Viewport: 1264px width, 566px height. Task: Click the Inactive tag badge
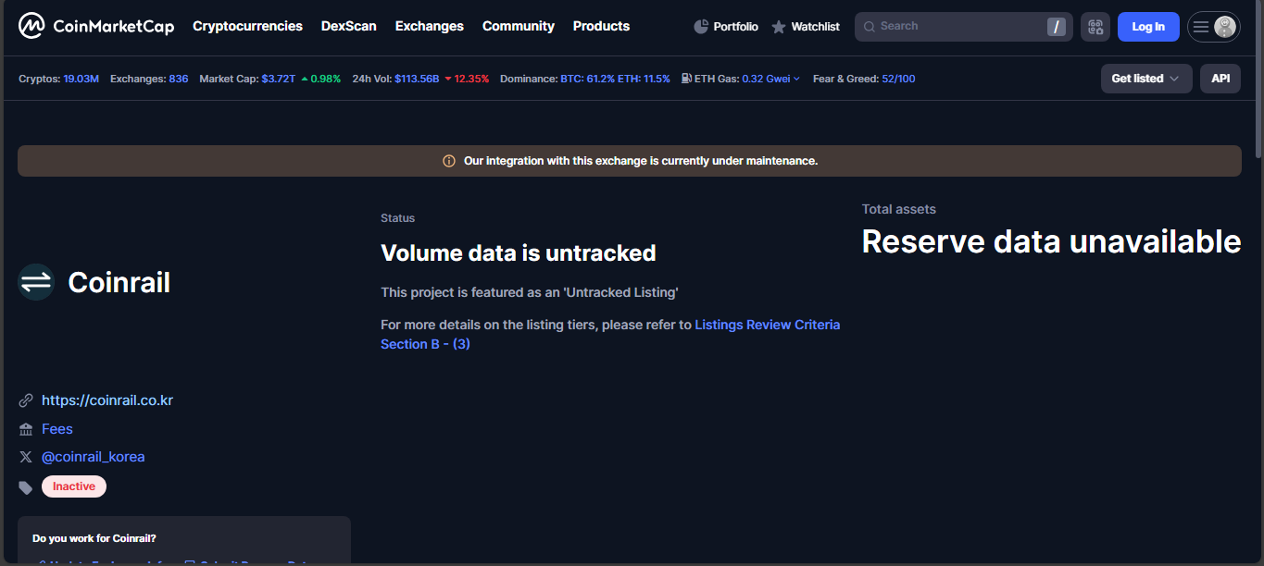[74, 486]
